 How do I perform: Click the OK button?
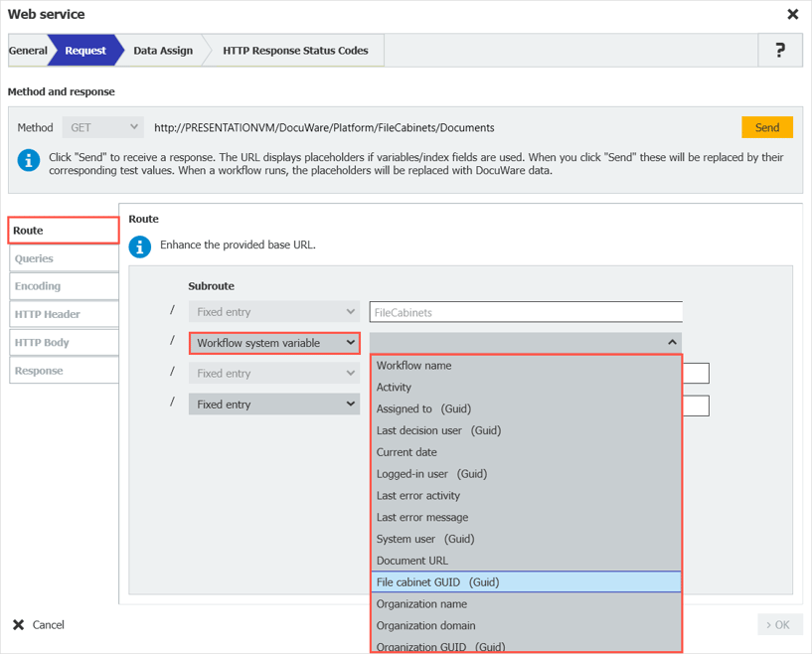click(x=779, y=625)
